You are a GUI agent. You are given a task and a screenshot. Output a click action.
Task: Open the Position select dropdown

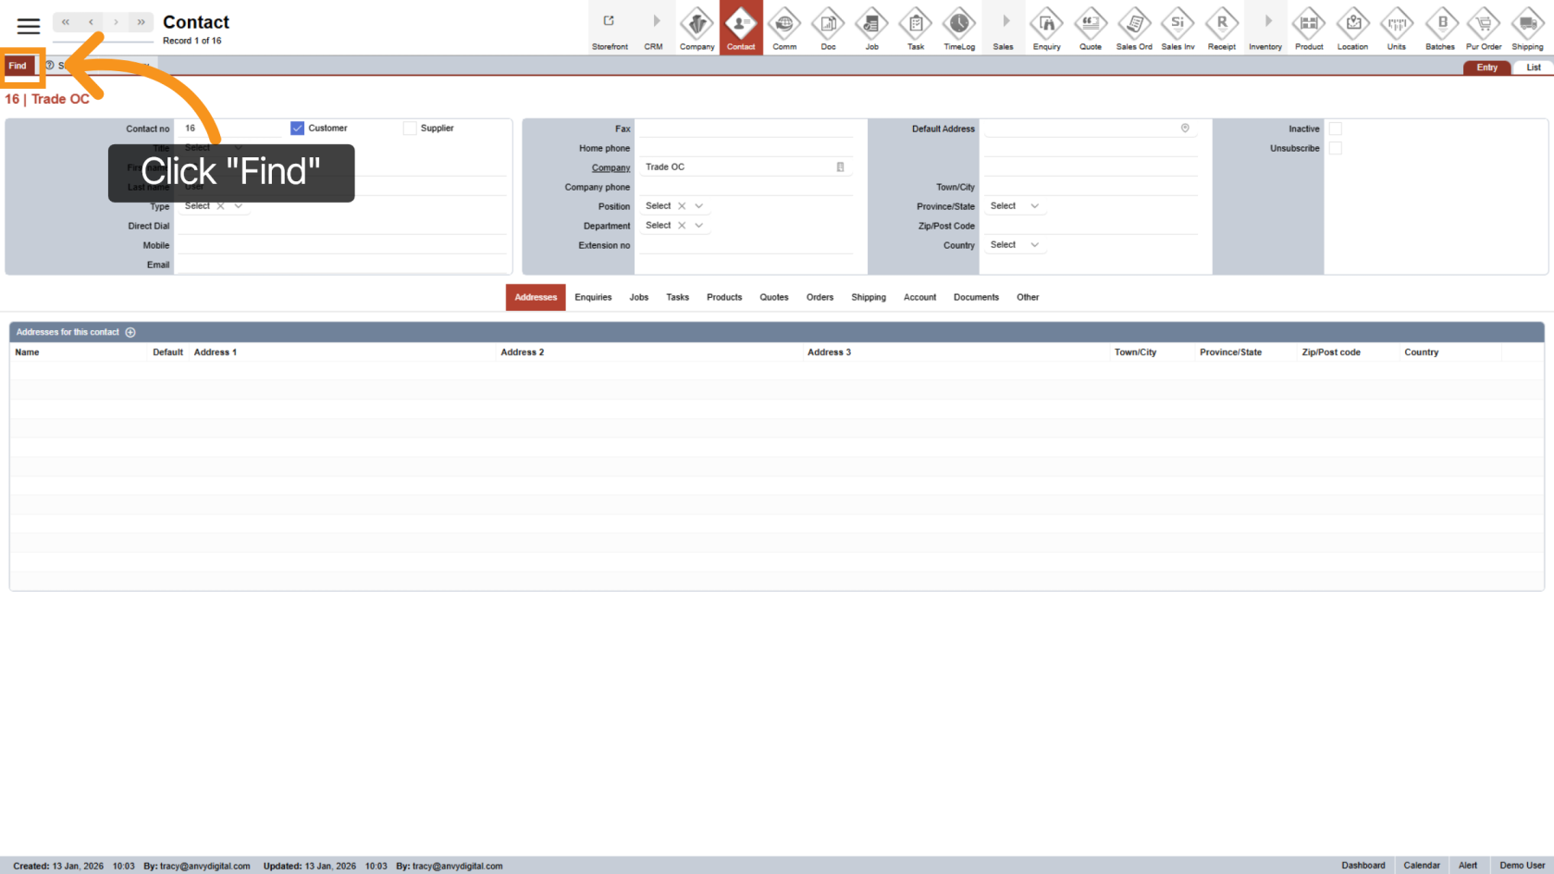[699, 205]
